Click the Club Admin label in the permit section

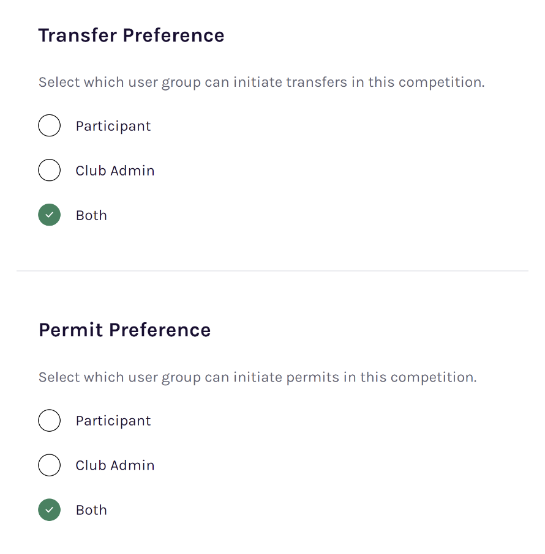(115, 465)
